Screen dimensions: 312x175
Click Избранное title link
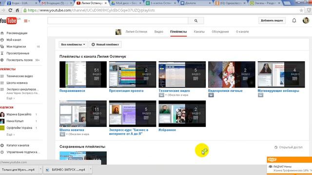point(167,130)
